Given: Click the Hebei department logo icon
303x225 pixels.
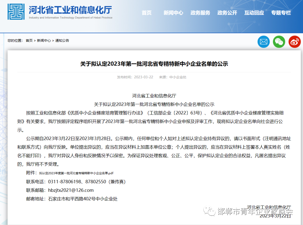Looking at the screenshot, I should tap(16, 11).
